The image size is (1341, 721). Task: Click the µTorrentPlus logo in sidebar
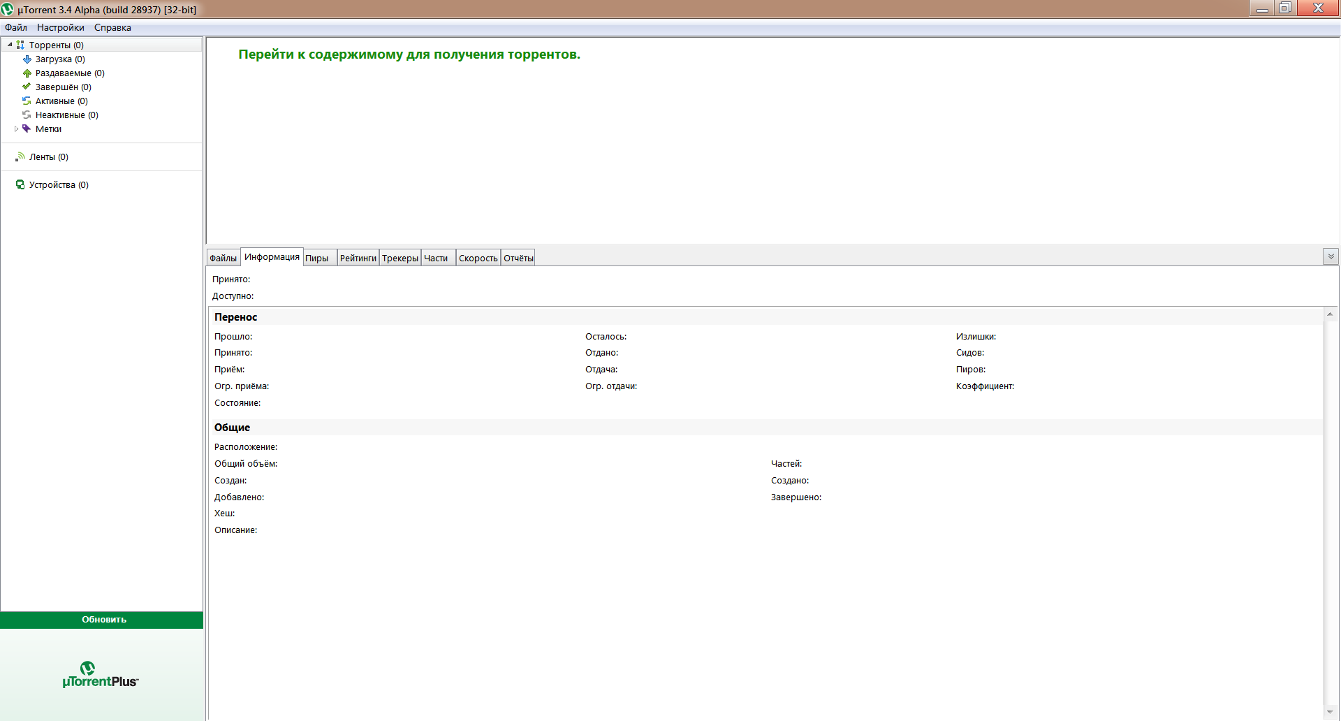click(x=101, y=675)
